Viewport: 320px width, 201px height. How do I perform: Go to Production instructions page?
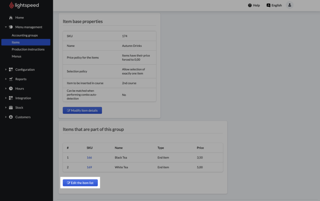28,49
